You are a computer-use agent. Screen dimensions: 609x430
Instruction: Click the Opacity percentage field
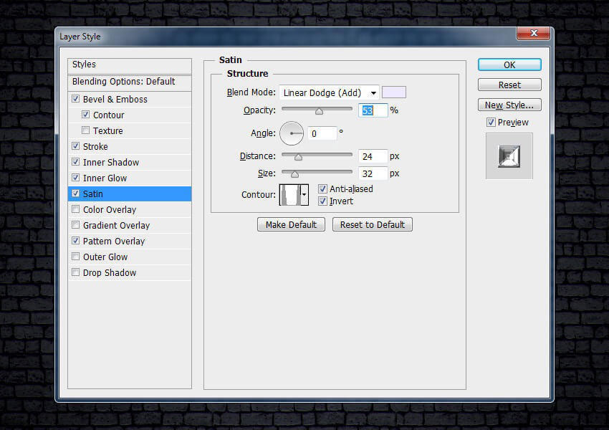(x=373, y=110)
